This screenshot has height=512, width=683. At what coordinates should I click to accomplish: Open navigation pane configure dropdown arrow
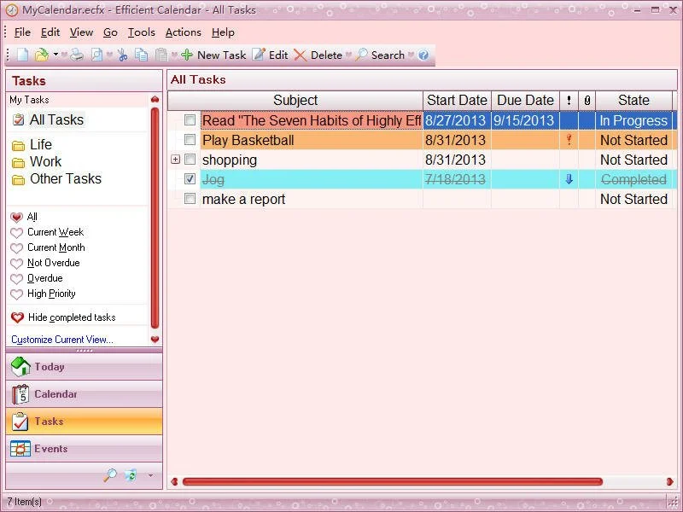[150, 475]
